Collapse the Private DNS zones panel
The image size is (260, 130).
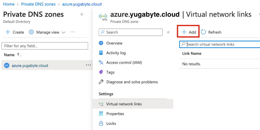coord(82,14)
